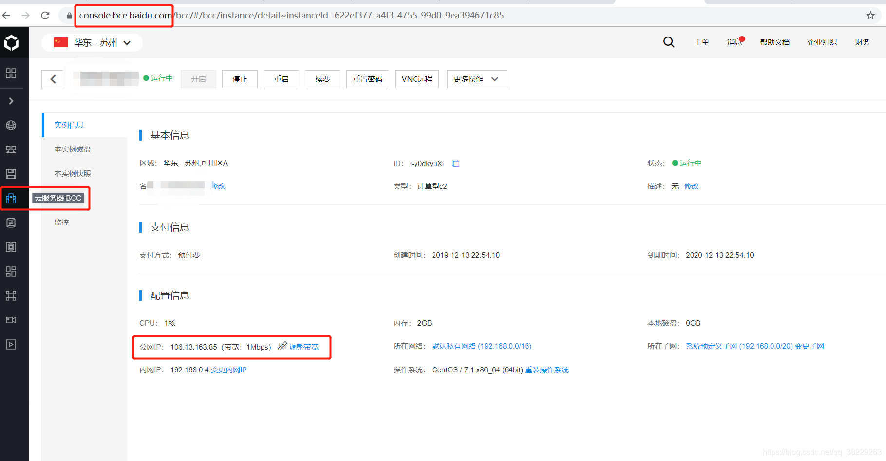Stop the instance with 停止 button
This screenshot has height=461, width=886.
coord(240,79)
